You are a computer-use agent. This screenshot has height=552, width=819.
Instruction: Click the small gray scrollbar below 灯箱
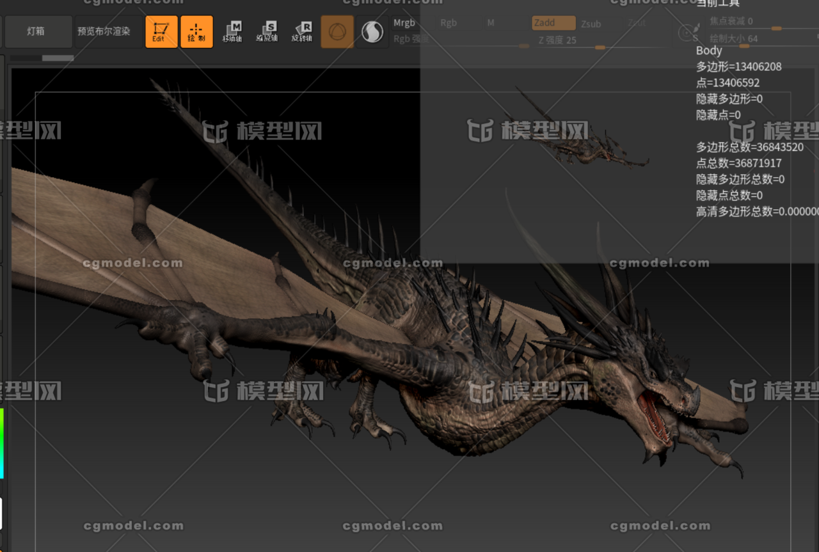point(58,58)
